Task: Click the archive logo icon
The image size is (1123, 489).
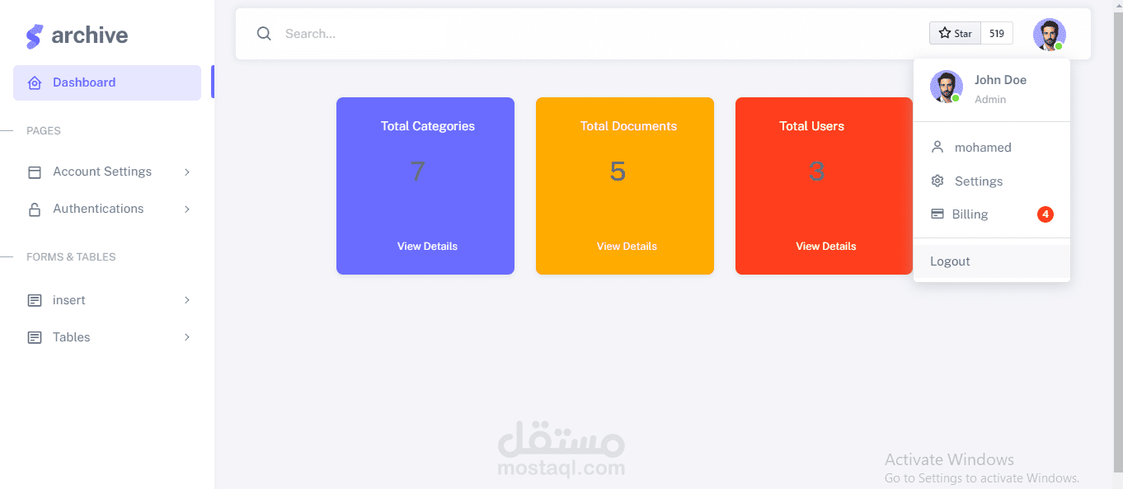Action: 34,36
